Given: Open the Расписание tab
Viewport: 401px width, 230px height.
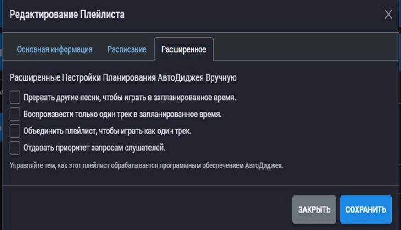Looking at the screenshot, I should [x=127, y=49].
